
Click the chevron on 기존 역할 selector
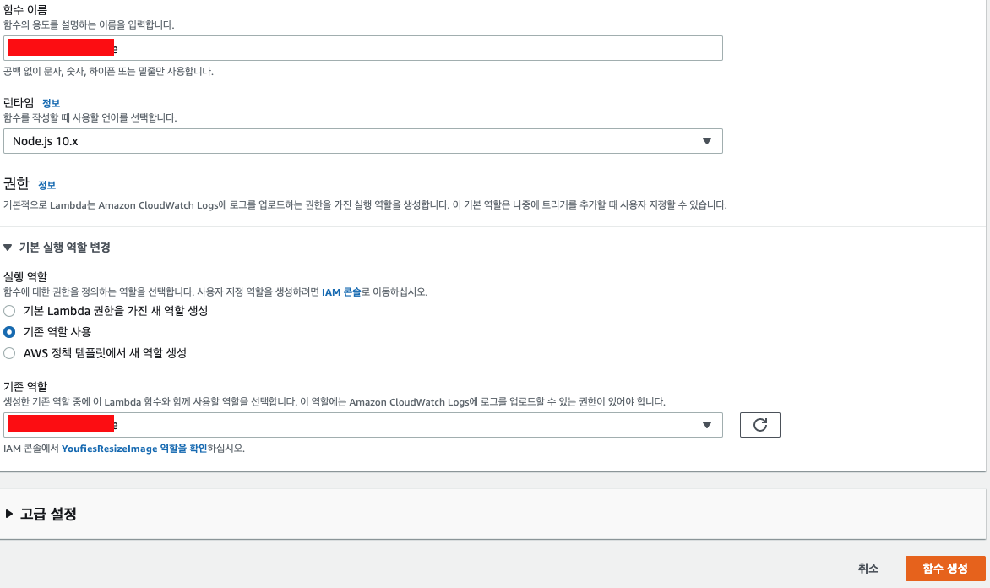[x=708, y=425]
